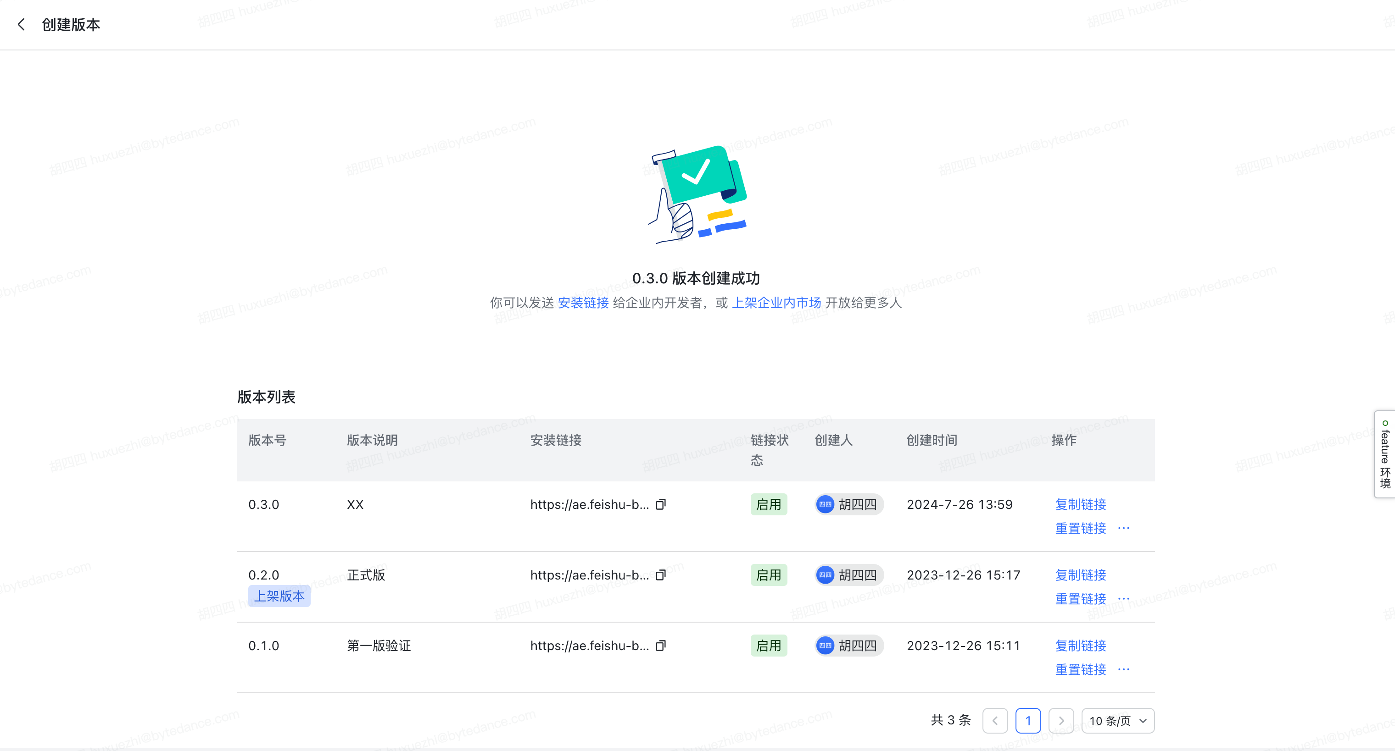Copy install link icon for version 0.2.0

[661, 575]
